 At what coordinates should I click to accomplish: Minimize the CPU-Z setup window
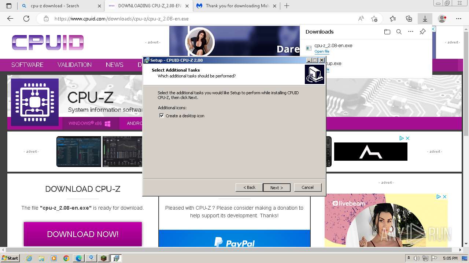pos(309,60)
